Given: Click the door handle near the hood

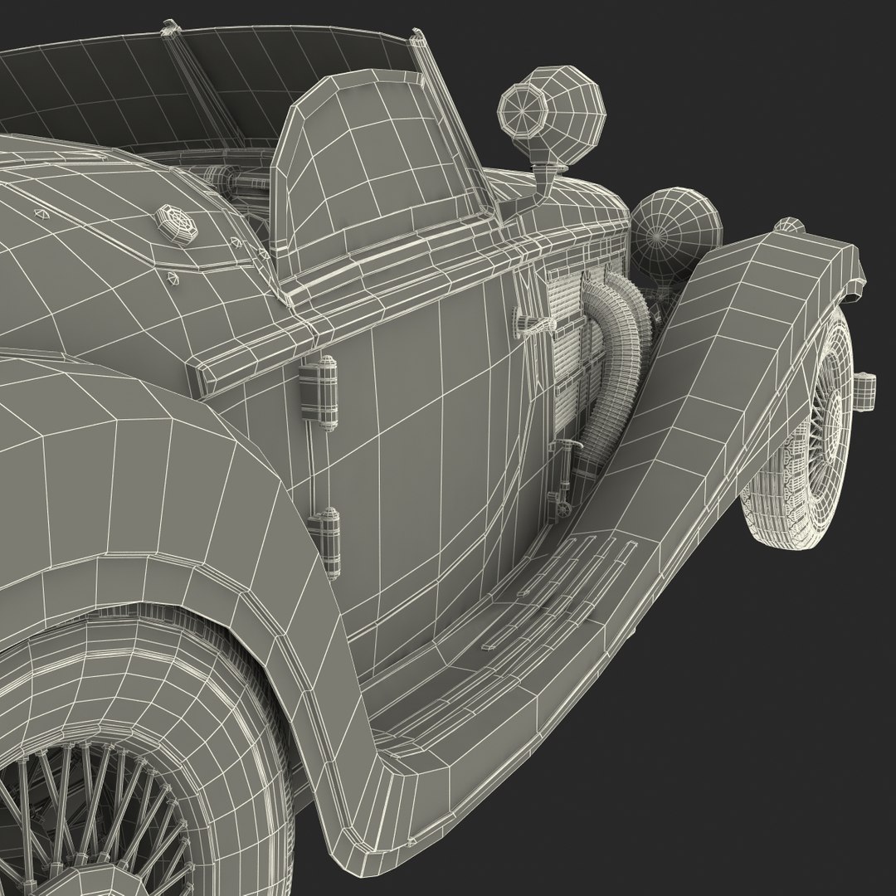Looking at the screenshot, I should coord(535,325).
